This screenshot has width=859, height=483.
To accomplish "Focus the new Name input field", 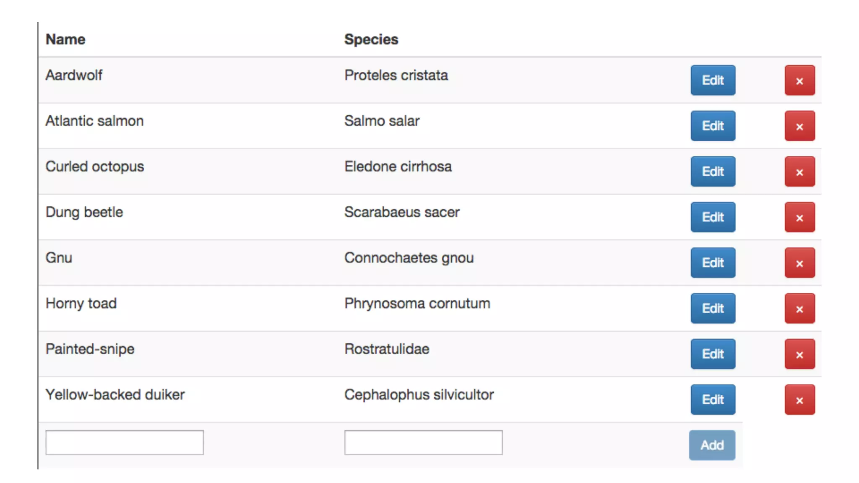I will (125, 443).
